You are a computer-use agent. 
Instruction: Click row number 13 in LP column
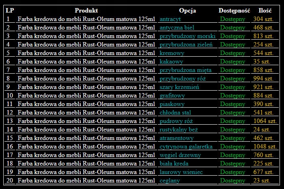coord(10,121)
